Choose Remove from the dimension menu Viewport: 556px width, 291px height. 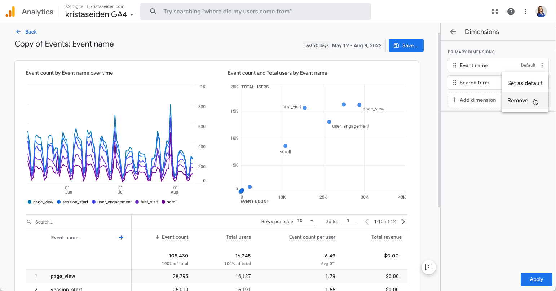pos(517,101)
